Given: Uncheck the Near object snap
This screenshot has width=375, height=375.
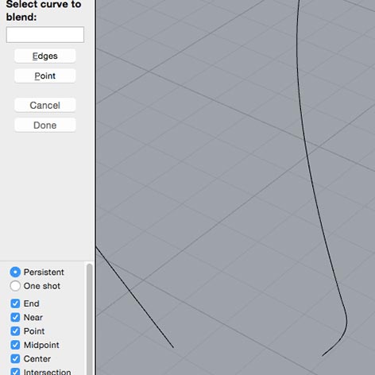Looking at the screenshot, I should tap(15, 317).
